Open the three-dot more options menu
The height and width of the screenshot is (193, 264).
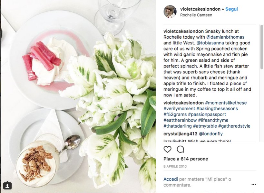click(254, 184)
